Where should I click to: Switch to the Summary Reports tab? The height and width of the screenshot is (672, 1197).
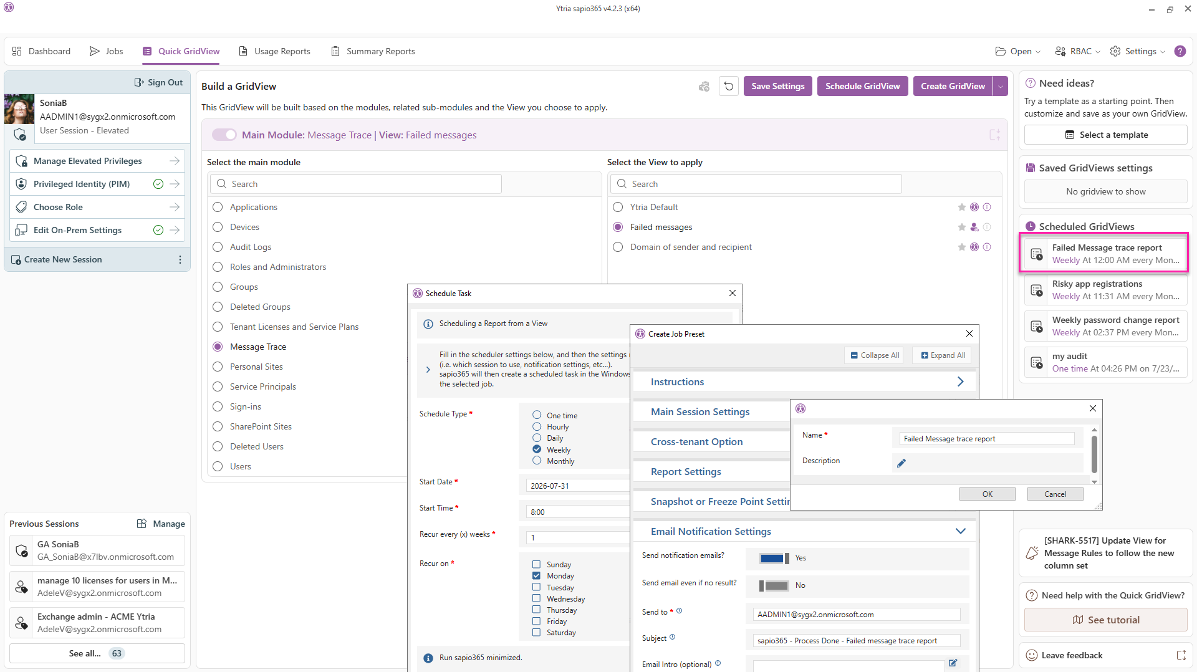[373, 51]
